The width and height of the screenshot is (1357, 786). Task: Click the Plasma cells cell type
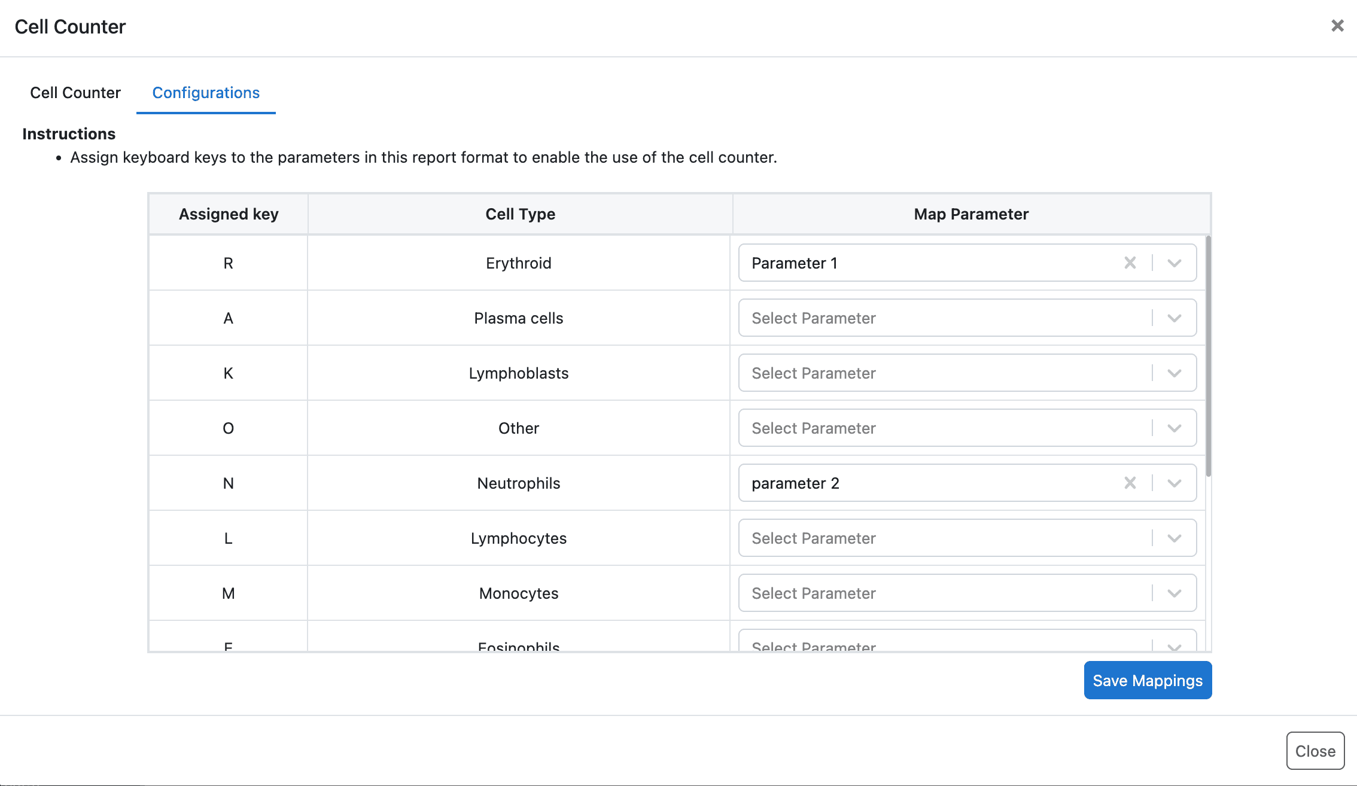tap(518, 318)
